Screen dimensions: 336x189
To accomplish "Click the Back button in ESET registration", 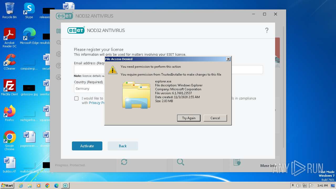I will pos(123,146).
